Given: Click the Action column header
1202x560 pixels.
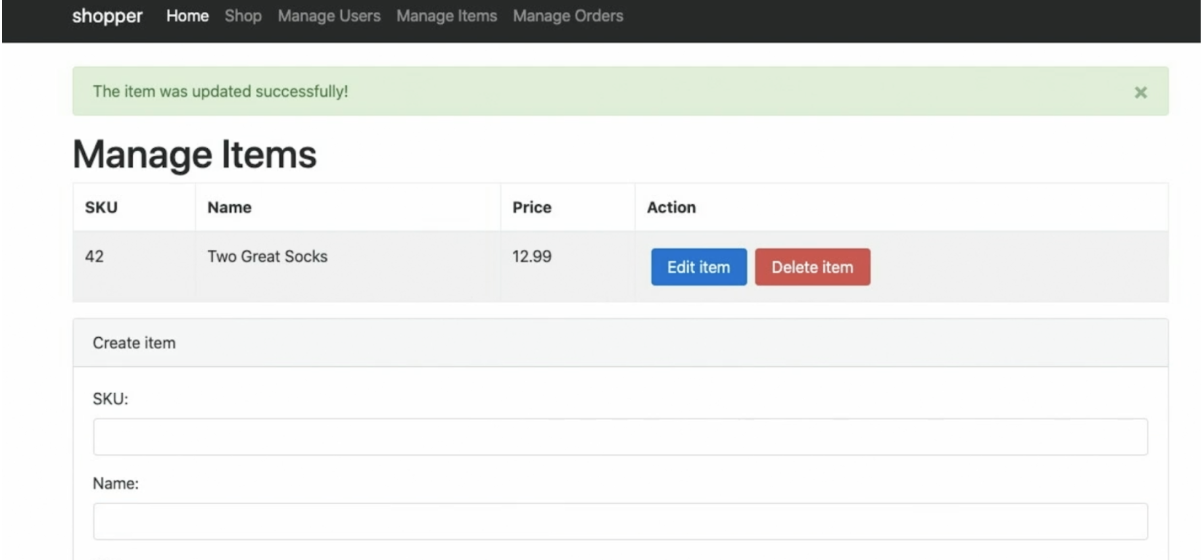Looking at the screenshot, I should 671,208.
